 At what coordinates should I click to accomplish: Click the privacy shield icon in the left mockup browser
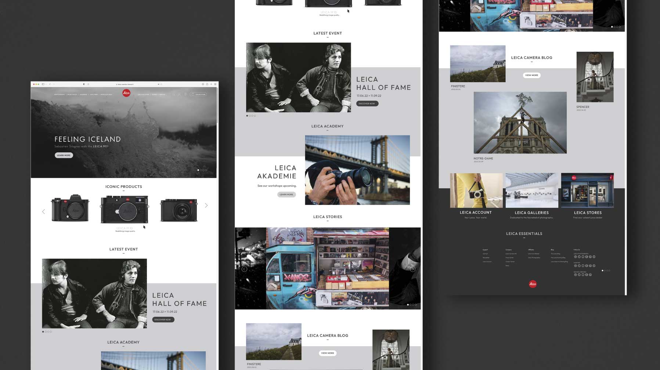[84, 84]
